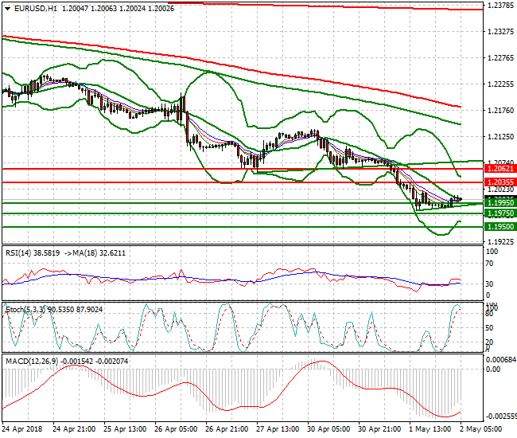Click the 25 Apr 13:00 time axis label
The image size is (517, 438).
(x=125, y=429)
